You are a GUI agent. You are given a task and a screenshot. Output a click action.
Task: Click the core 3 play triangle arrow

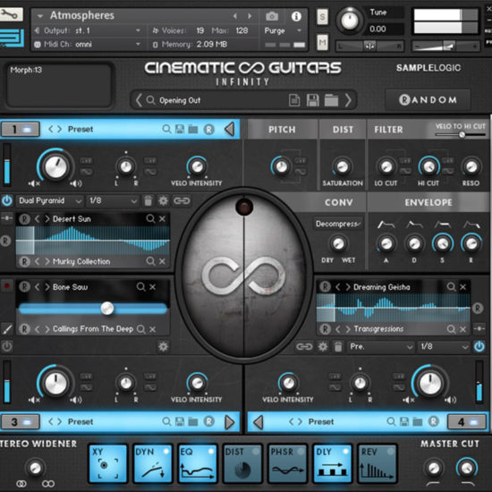230,422
